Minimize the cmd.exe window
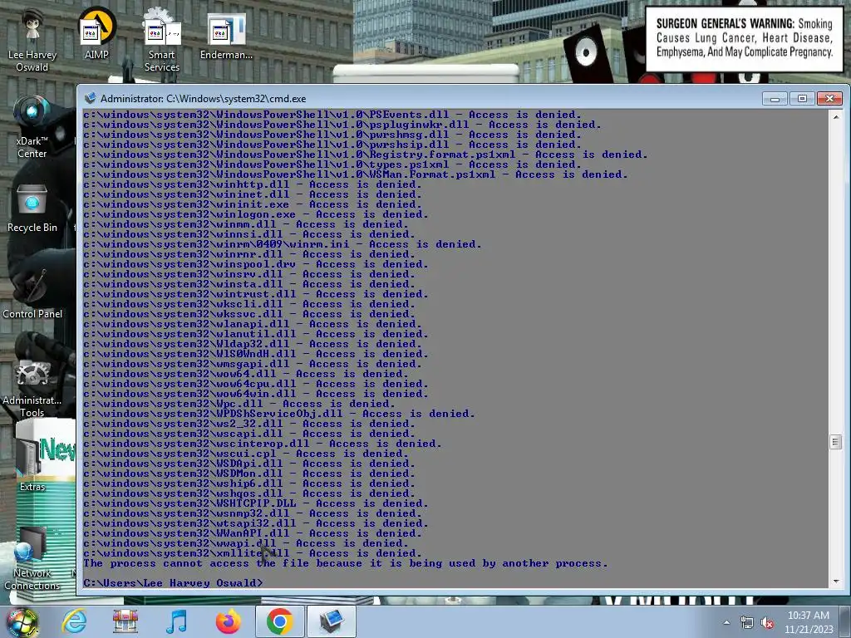The height and width of the screenshot is (638, 851). point(775,98)
